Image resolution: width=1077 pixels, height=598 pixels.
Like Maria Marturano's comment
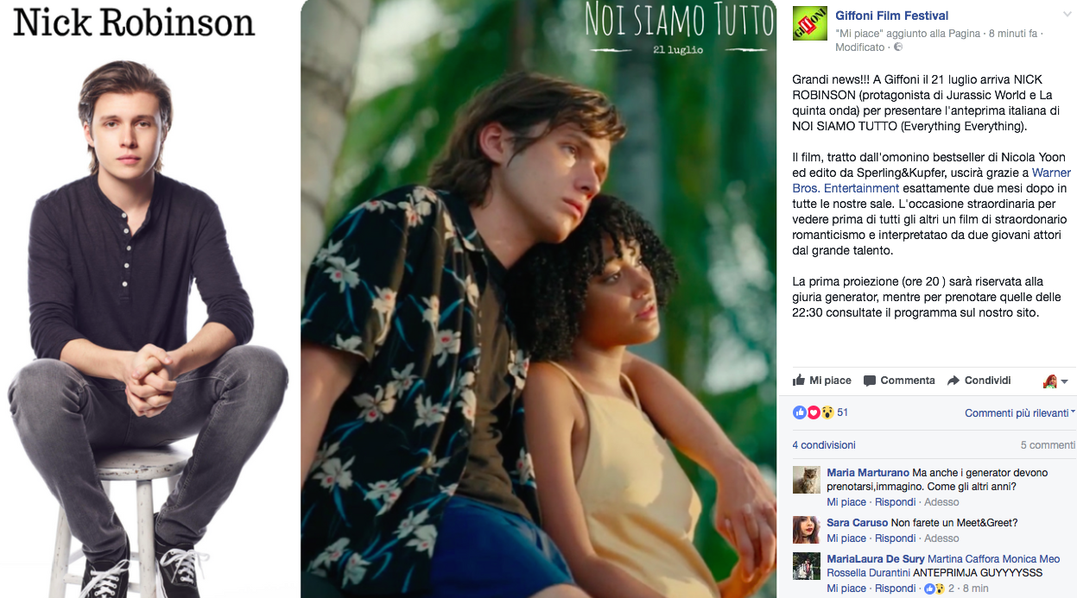[x=846, y=502]
